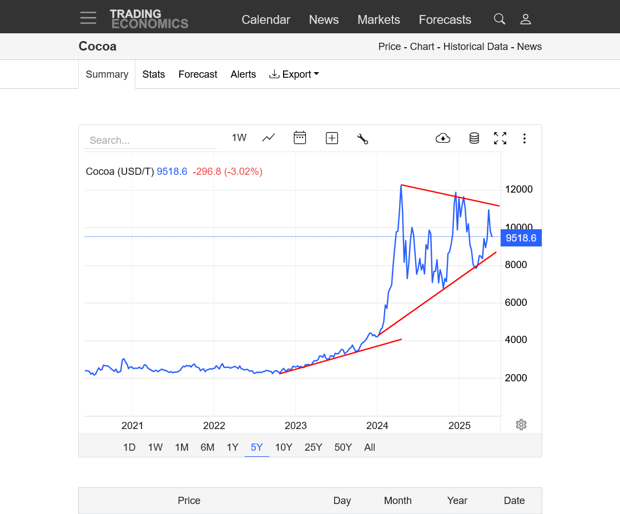Open the 1W interval selector

239,138
